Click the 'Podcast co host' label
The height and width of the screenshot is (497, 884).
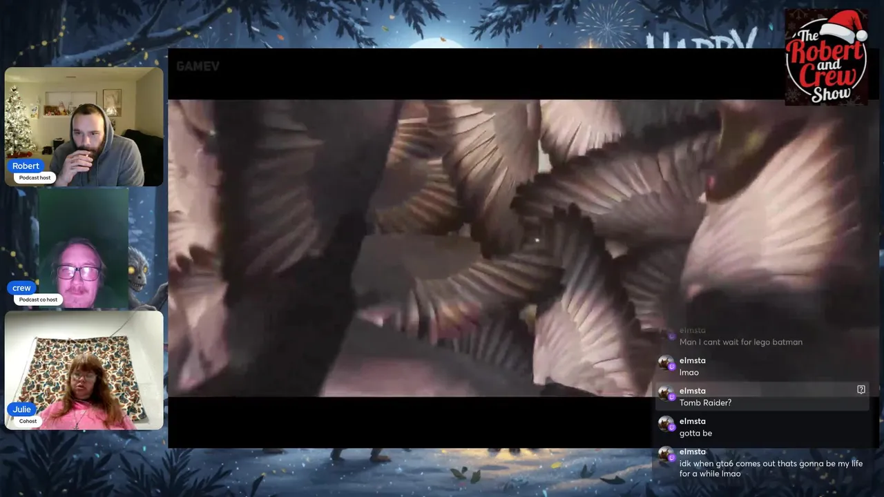tap(38, 300)
